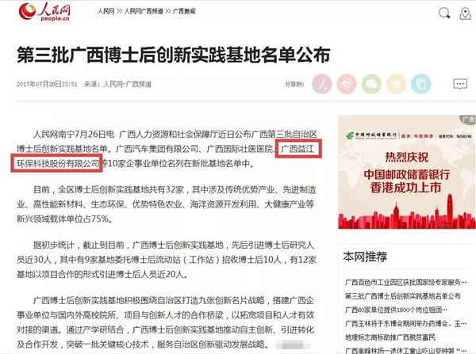The height and width of the screenshot is (354, 476).
Task: Open the location pin icon
Action: click(465, 13)
